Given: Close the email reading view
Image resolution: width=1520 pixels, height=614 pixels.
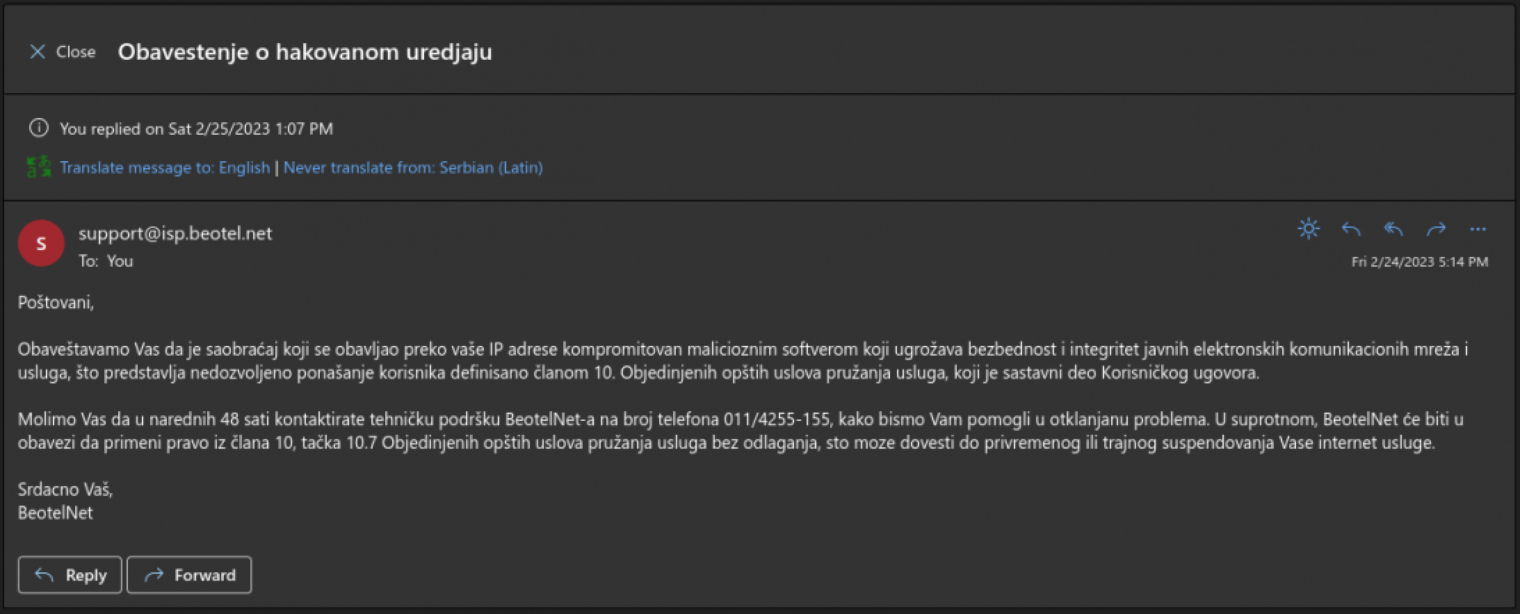Looking at the screenshot, I should 63,52.
